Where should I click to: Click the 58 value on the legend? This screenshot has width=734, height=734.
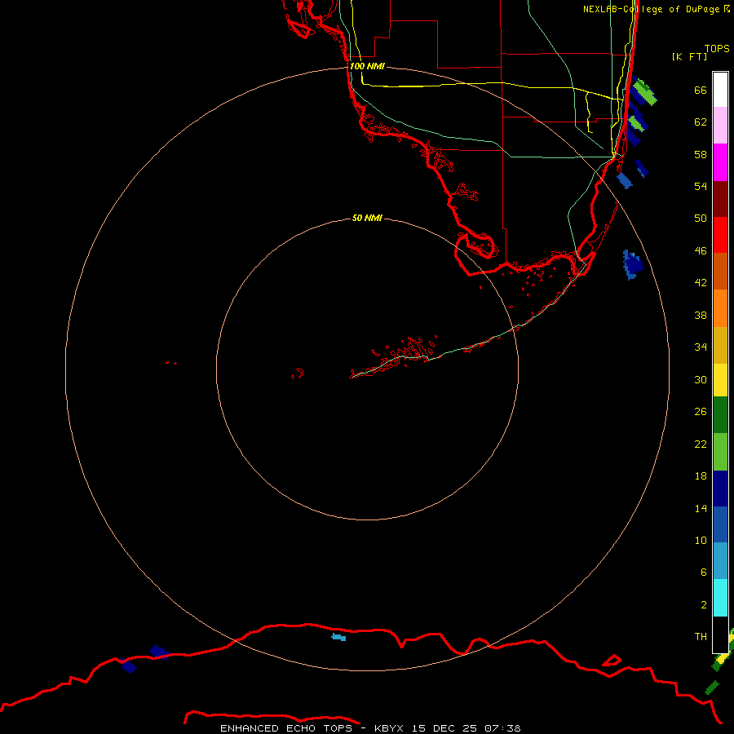(701, 154)
